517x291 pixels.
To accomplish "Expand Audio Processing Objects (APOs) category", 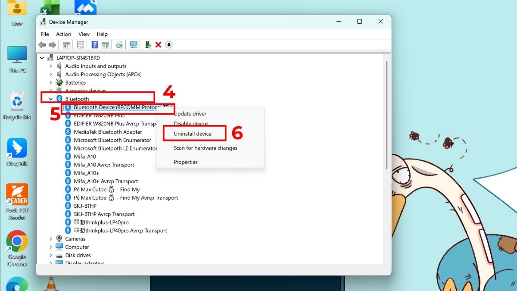I will point(51,74).
